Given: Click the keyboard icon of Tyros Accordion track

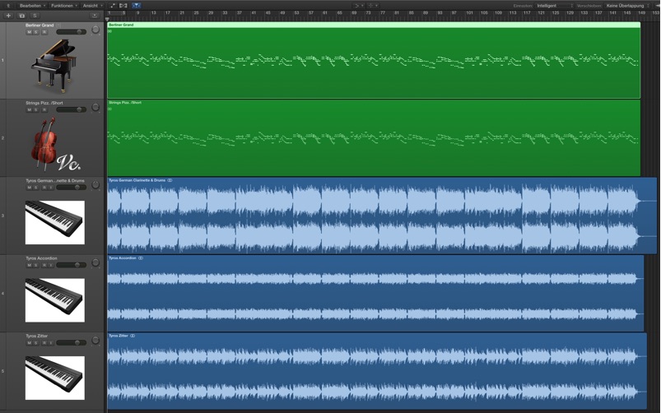Looking at the screenshot, I should point(55,300).
